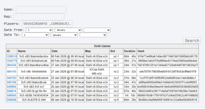Select game name '5x5 xl83 tbakwdkxak'
205x109 pixels.
tap(34, 82)
